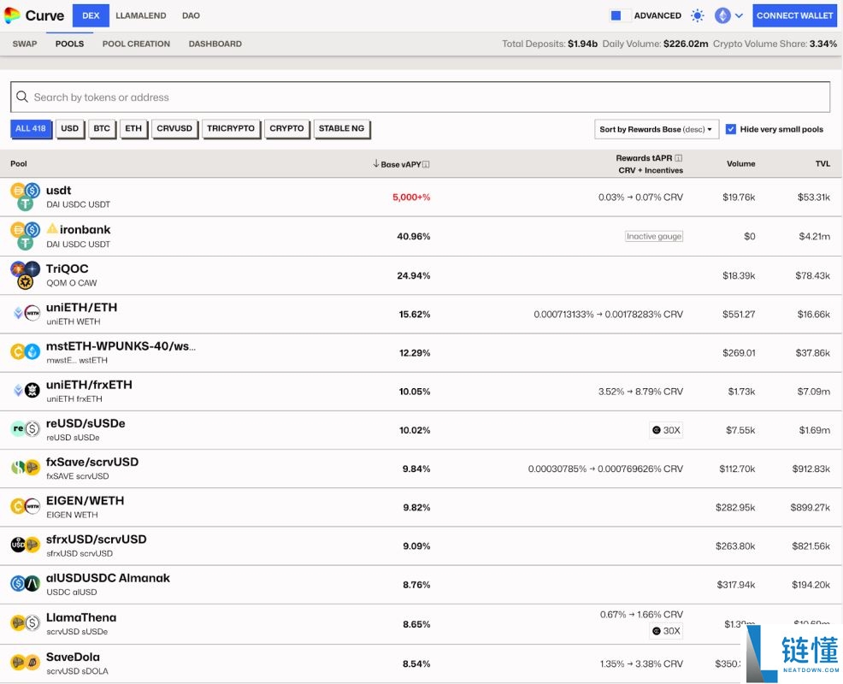The height and width of the screenshot is (684, 843).
Task: Click the alUSDUSDC Almanak token icons
Action: 26,583
